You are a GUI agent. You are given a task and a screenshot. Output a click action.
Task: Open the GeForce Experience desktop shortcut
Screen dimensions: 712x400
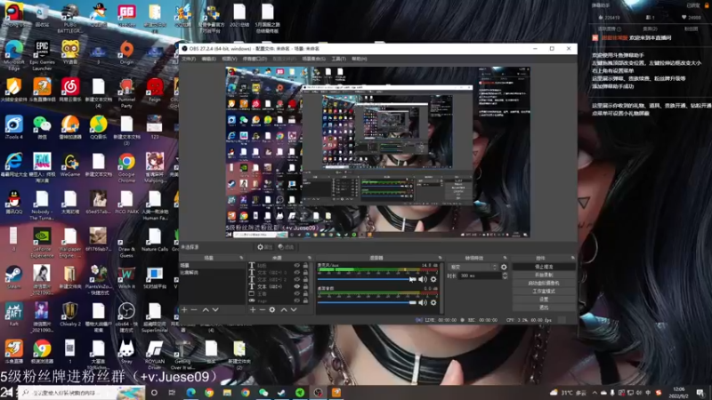(x=42, y=243)
